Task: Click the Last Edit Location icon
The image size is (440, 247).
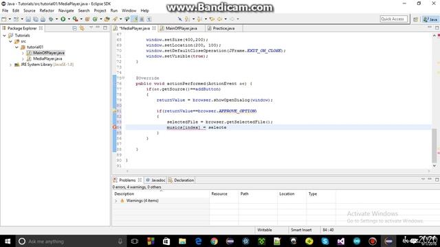Action: [x=212, y=19]
